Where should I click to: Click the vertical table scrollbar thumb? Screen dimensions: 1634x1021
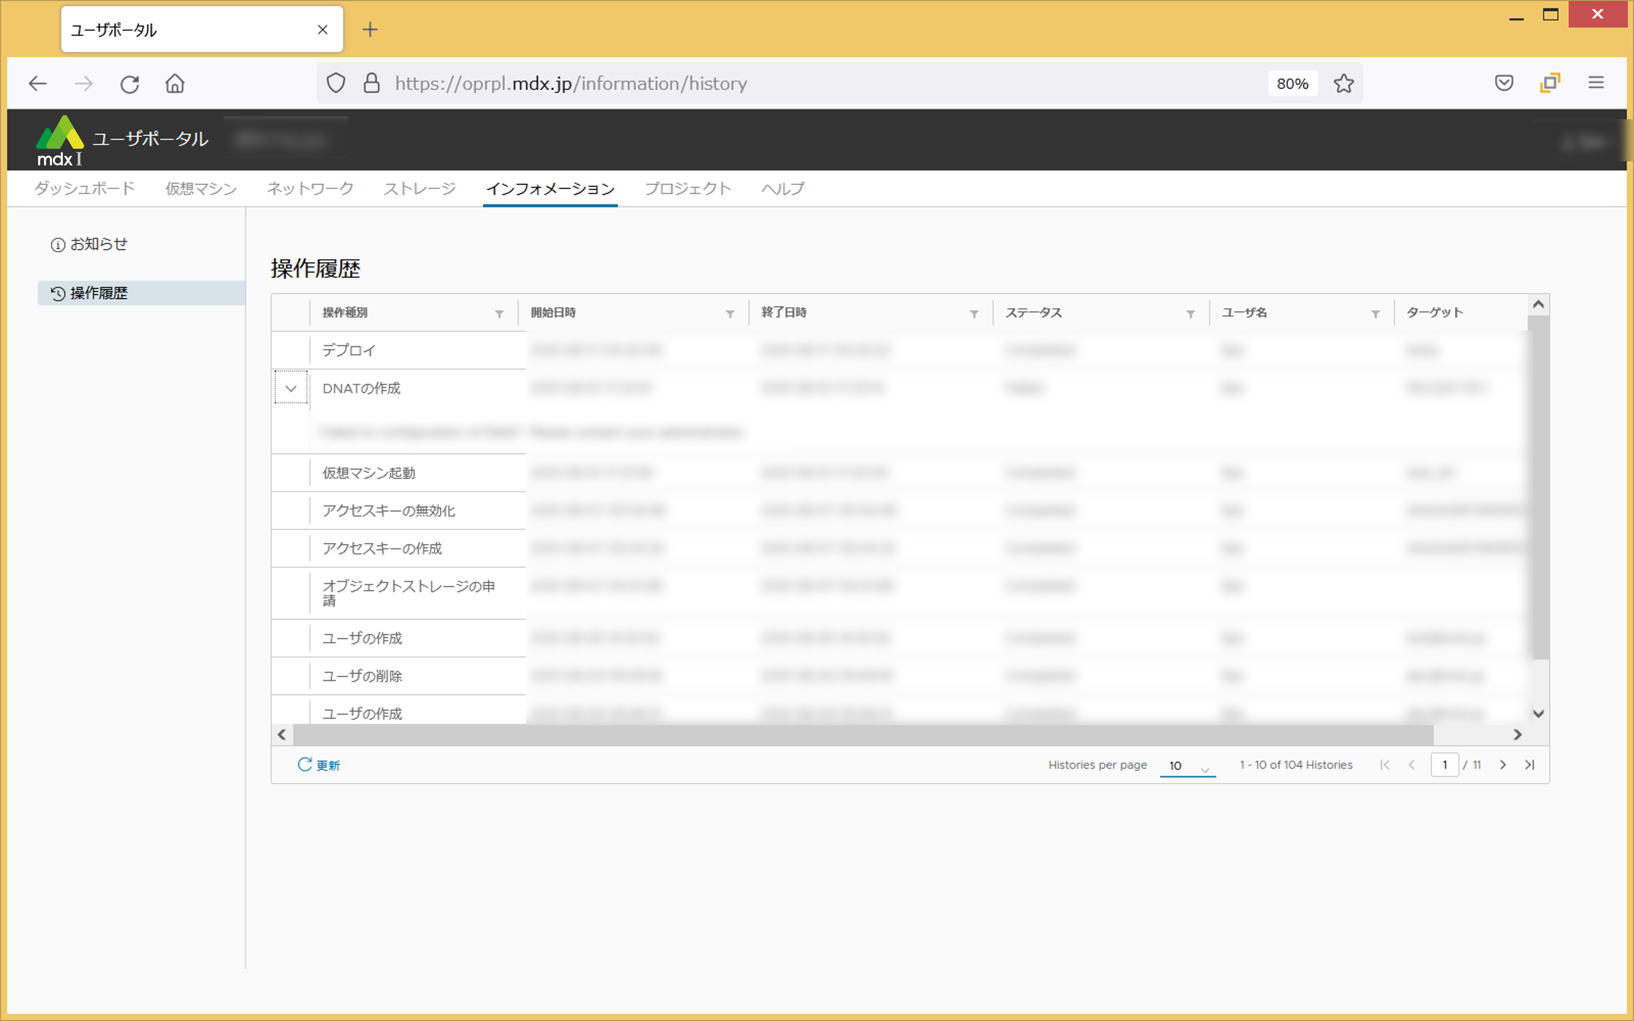pyautogui.click(x=1538, y=488)
